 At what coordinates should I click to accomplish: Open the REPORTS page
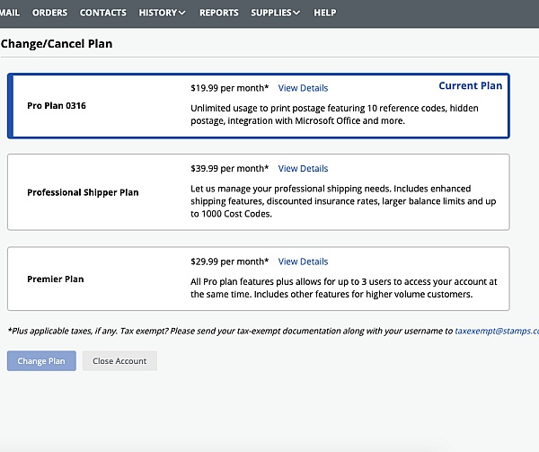(218, 13)
